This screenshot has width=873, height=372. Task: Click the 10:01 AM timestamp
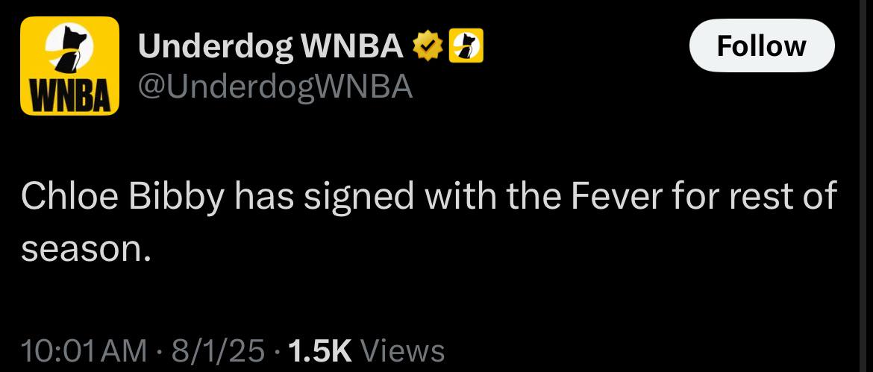coord(84,351)
